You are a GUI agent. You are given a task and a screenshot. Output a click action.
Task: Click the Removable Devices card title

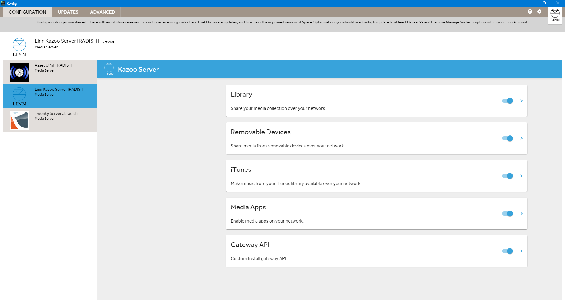260,132
